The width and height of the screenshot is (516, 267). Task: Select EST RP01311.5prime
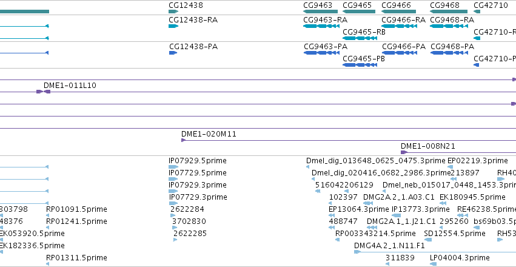[76, 258]
